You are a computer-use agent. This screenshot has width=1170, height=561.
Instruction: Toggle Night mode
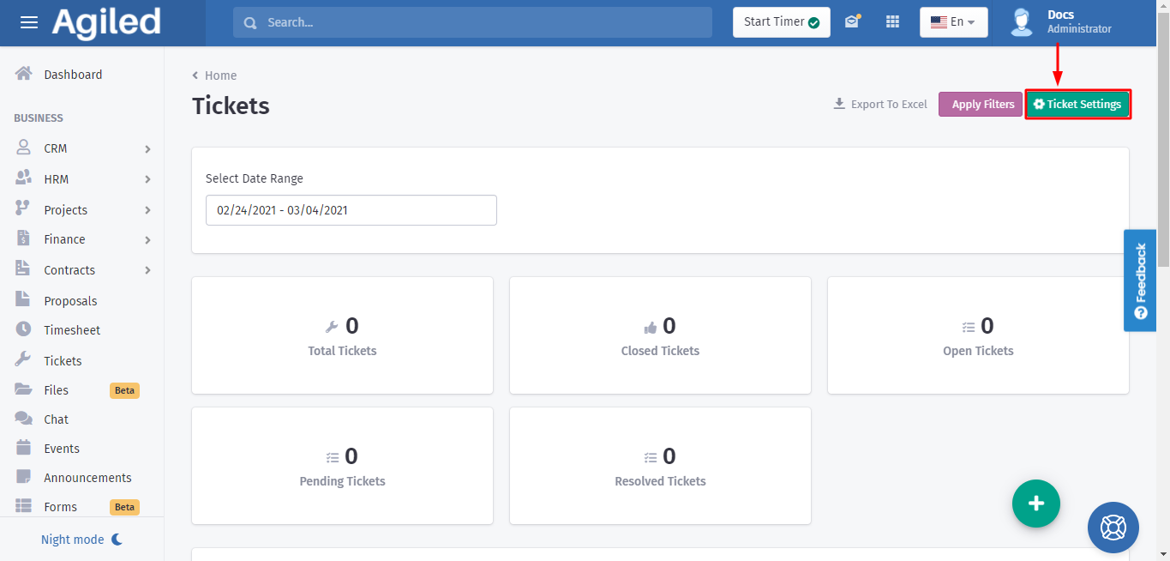pos(82,540)
